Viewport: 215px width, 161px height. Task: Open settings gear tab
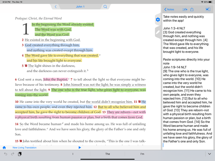click(158, 20)
